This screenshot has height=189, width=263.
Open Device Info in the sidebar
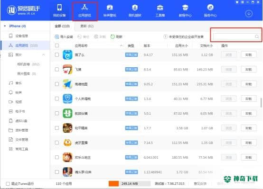25,36
